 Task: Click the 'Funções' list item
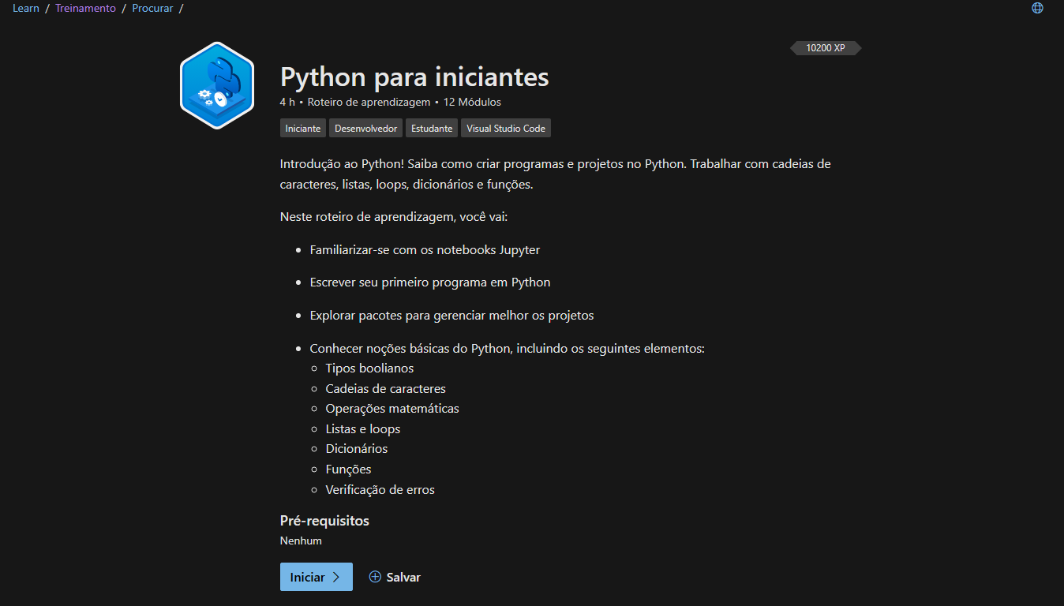pos(348,469)
